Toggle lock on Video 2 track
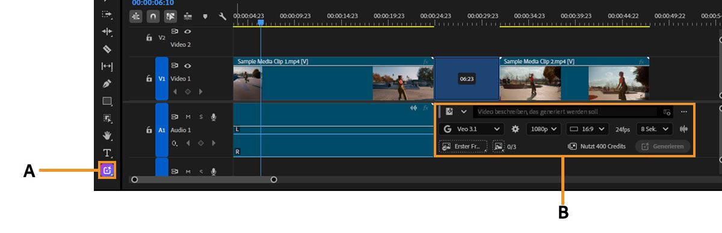Image resolution: width=722 pixels, height=233 pixels. click(149, 37)
